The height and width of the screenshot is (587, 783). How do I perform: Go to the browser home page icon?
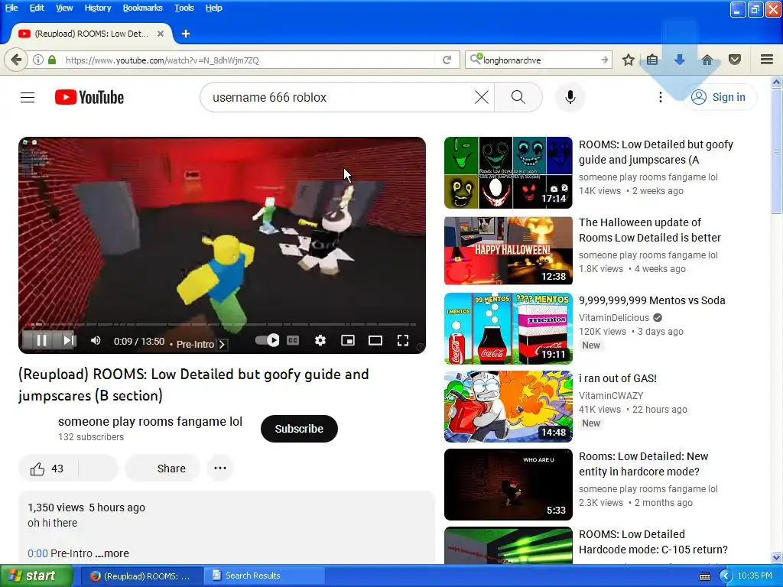point(707,60)
